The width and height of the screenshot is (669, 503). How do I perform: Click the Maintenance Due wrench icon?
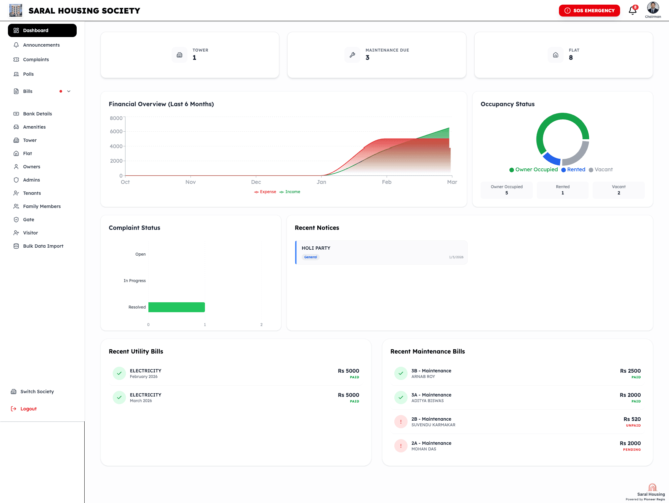[352, 55]
